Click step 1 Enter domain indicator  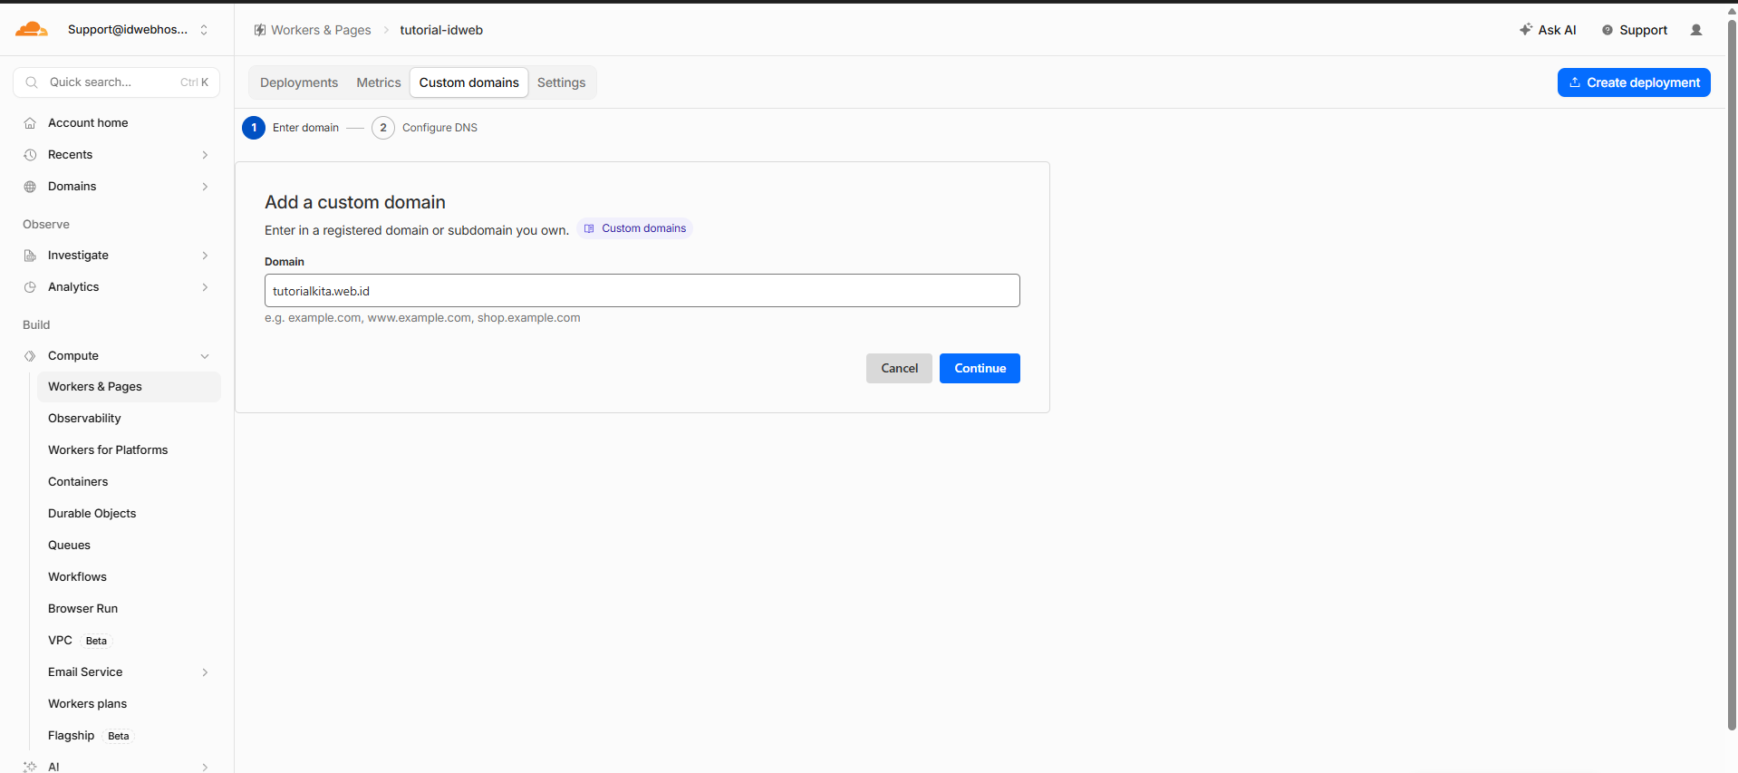[291, 128]
